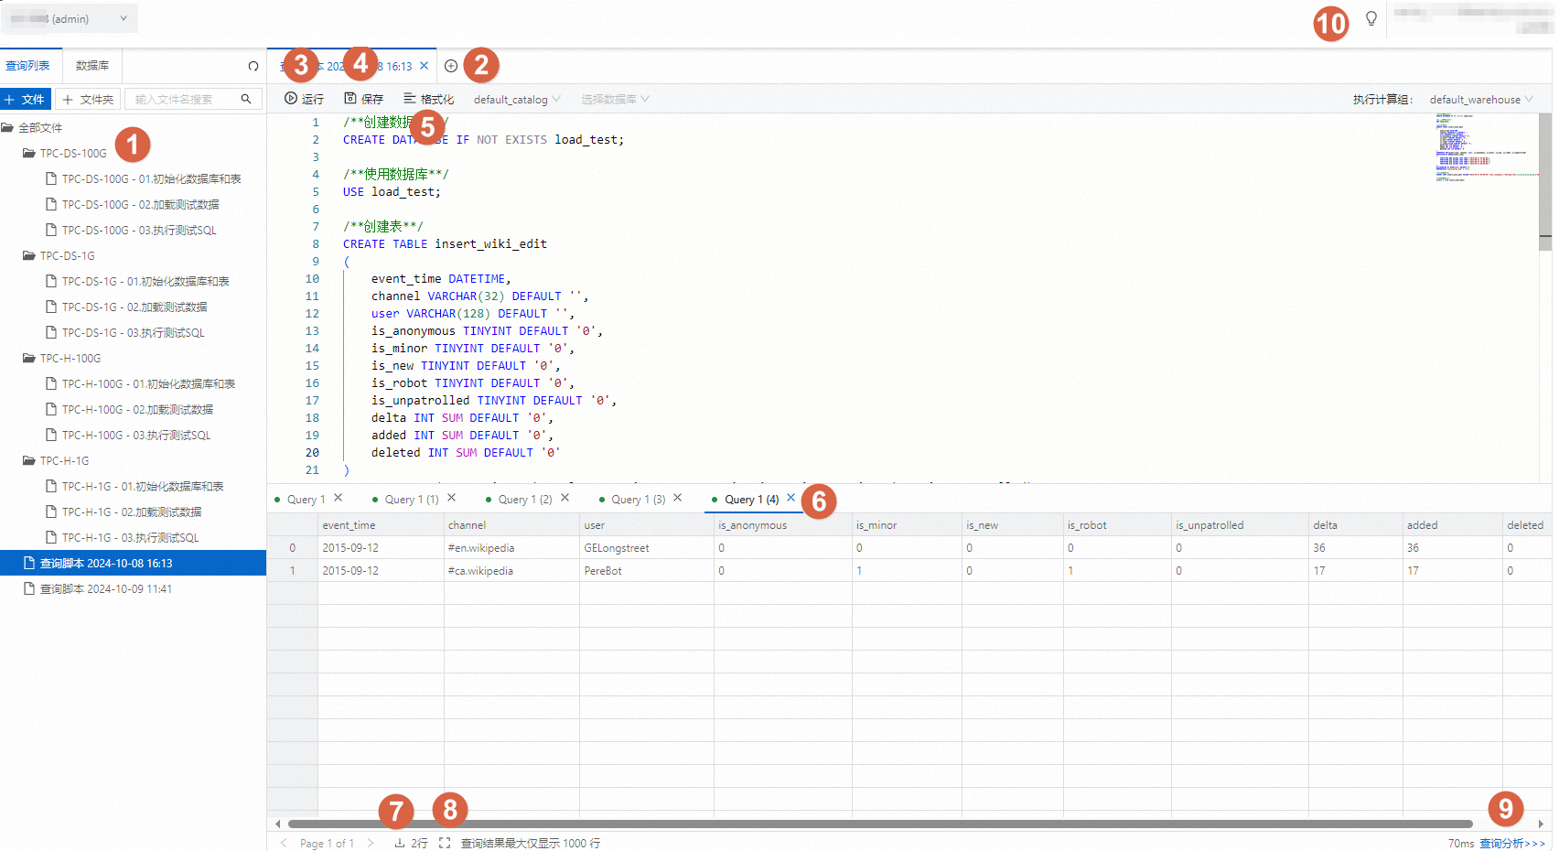The height and width of the screenshot is (851, 1559).
Task: Format the SQL code
Action: pos(428,99)
